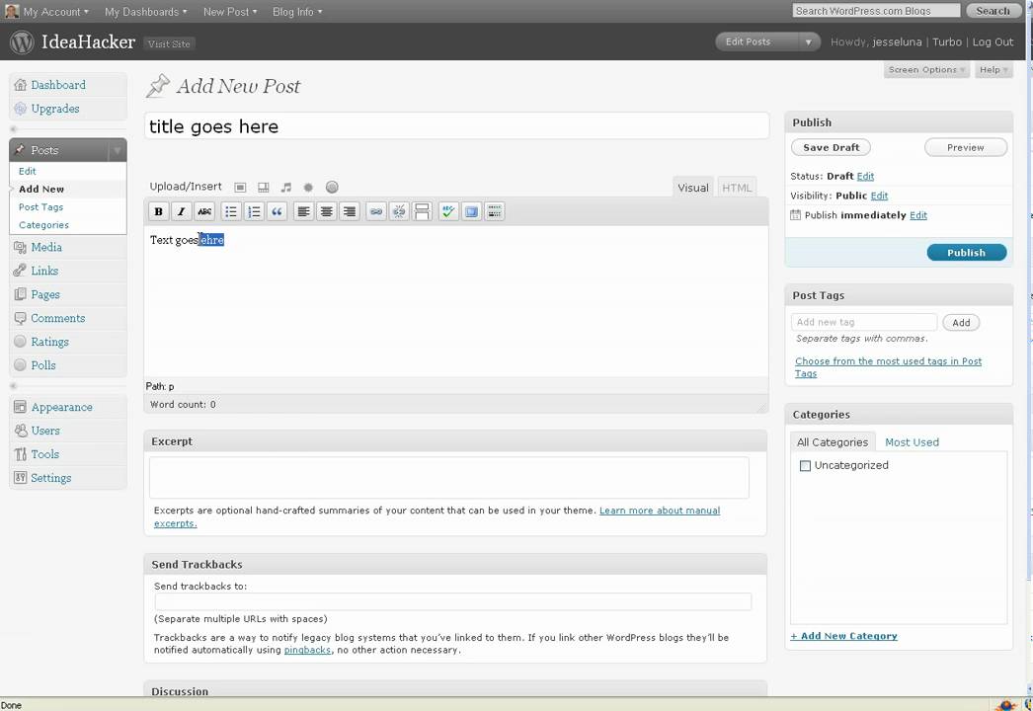This screenshot has height=711, width=1033.
Task: Expand Blog Info dropdown menu
Action: [x=298, y=11]
